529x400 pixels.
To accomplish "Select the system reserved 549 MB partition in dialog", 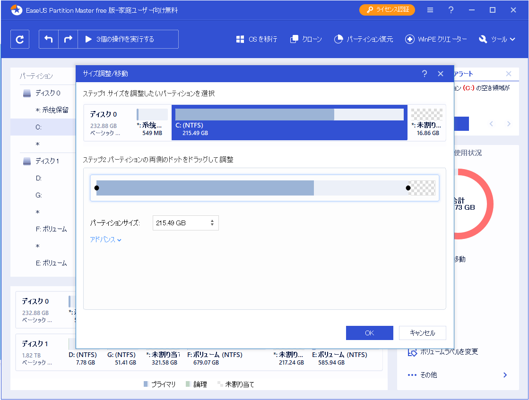I will pyautogui.click(x=152, y=123).
